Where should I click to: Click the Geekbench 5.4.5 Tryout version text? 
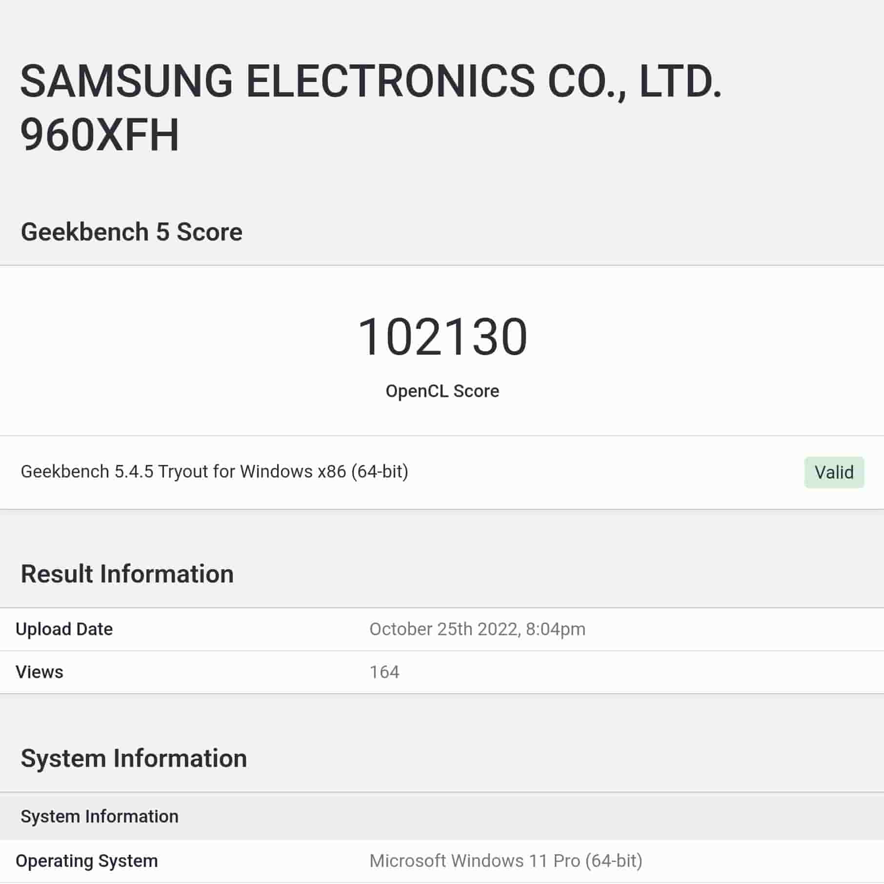(x=214, y=472)
